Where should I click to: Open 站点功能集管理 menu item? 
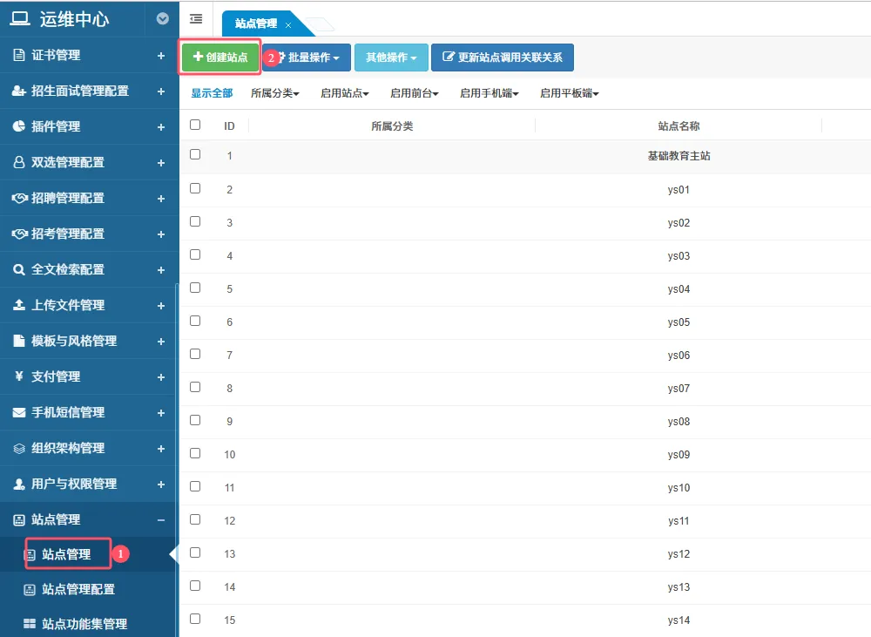coord(84,624)
